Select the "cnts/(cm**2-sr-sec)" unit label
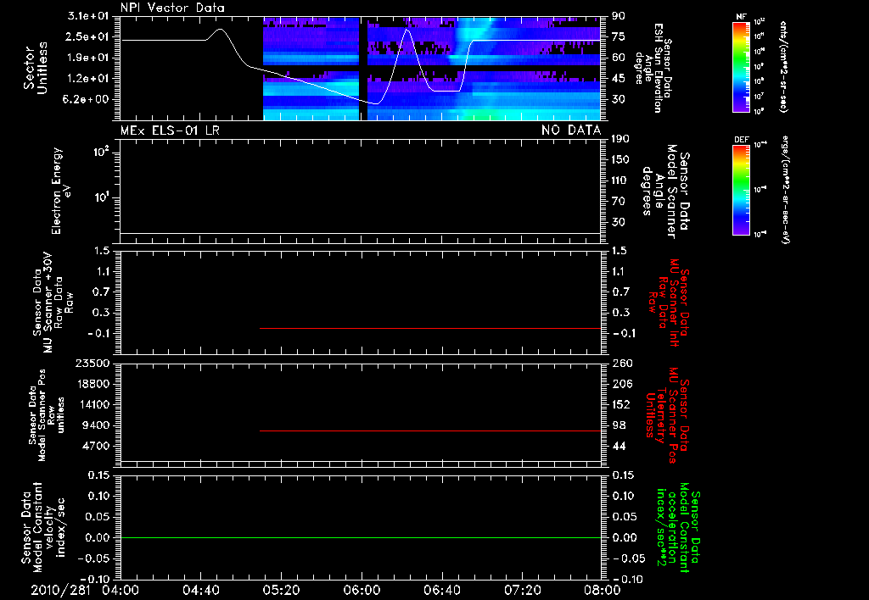 [783, 66]
